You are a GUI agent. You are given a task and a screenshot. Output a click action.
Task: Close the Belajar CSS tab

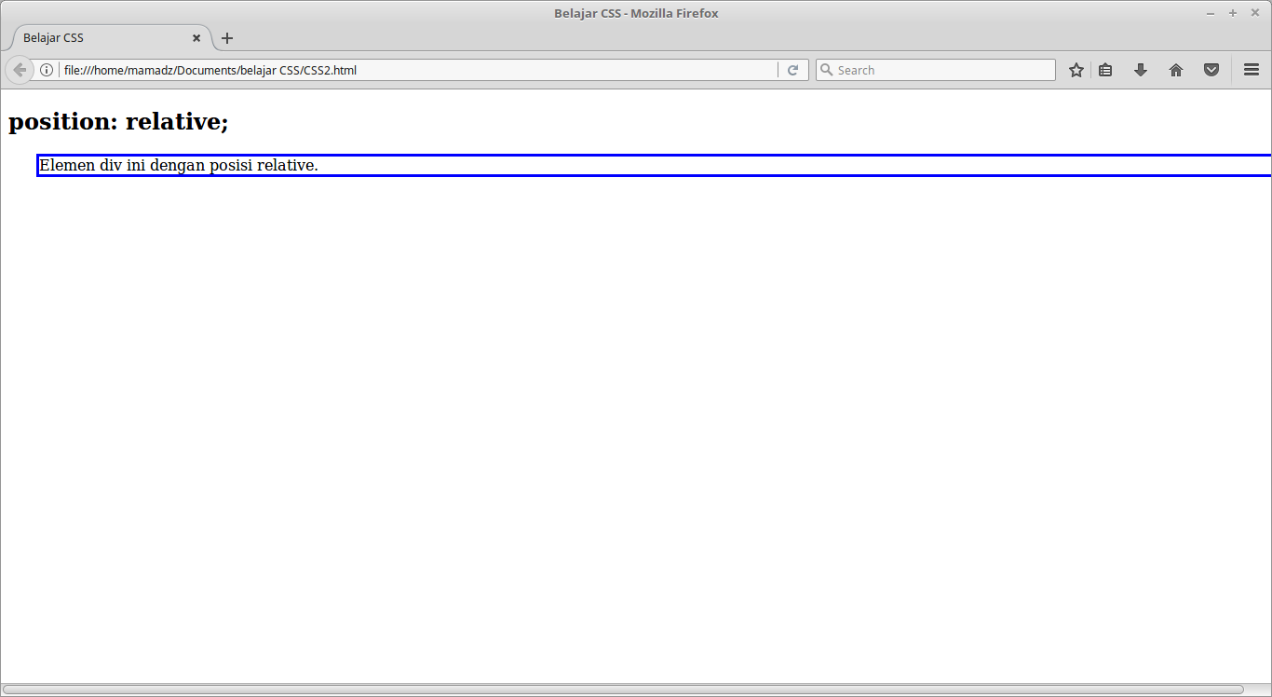196,38
